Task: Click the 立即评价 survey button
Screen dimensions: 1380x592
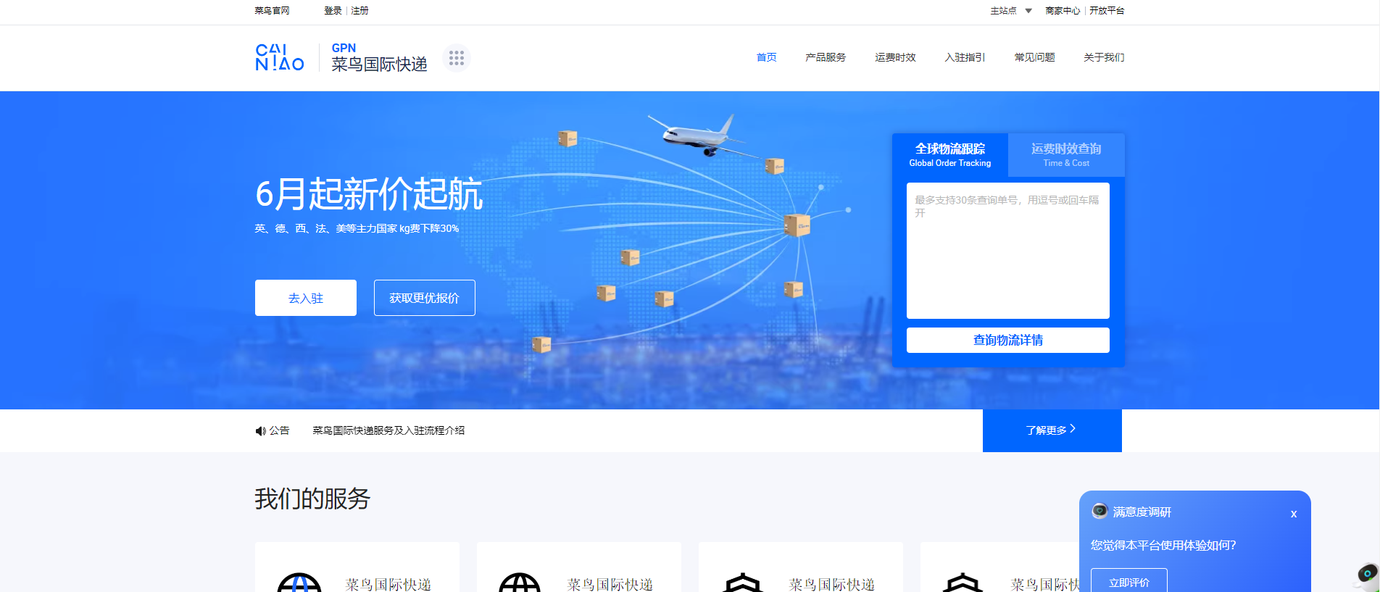Action: (x=1129, y=581)
